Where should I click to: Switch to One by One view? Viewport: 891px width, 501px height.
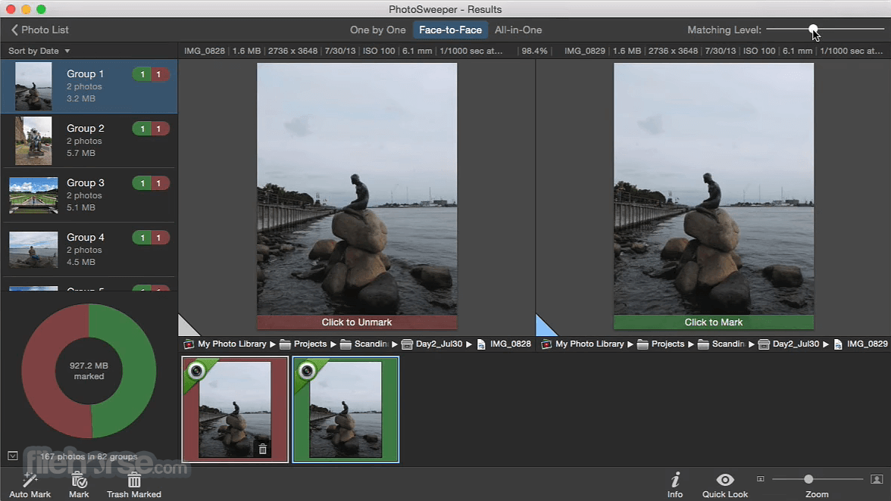(378, 30)
